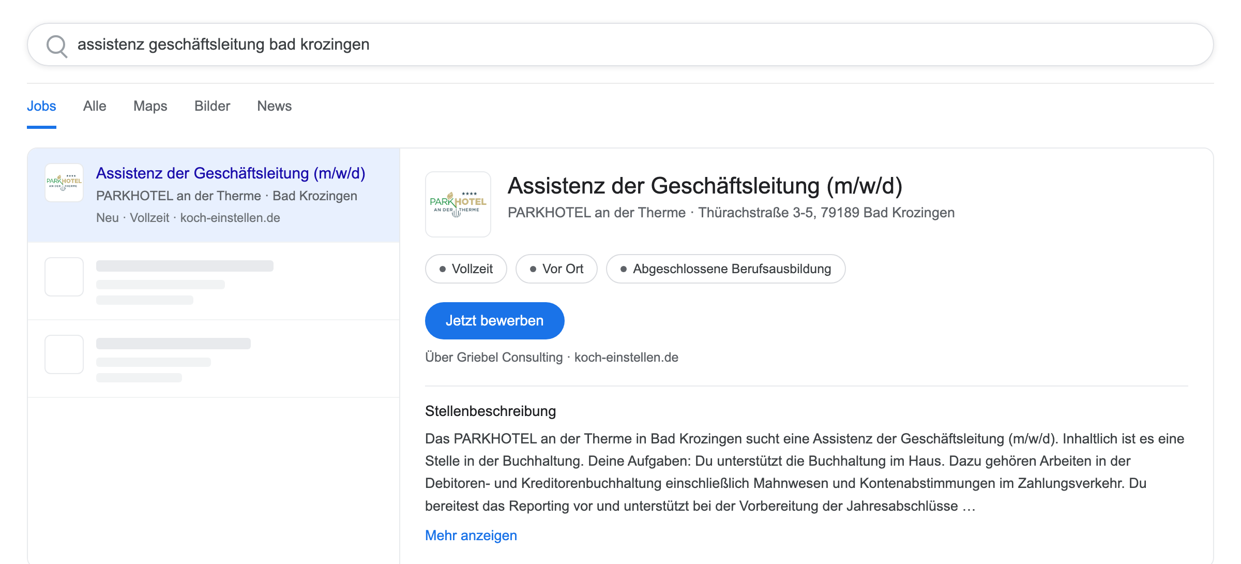Go to the News tab
This screenshot has height=564, width=1241.
(275, 106)
